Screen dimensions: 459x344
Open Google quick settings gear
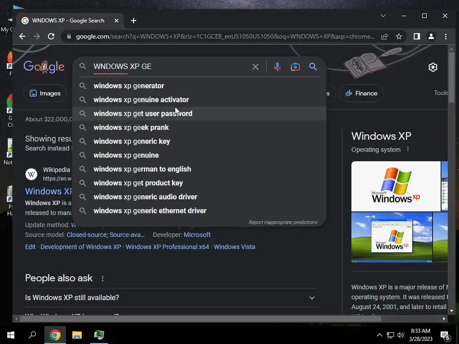click(433, 67)
